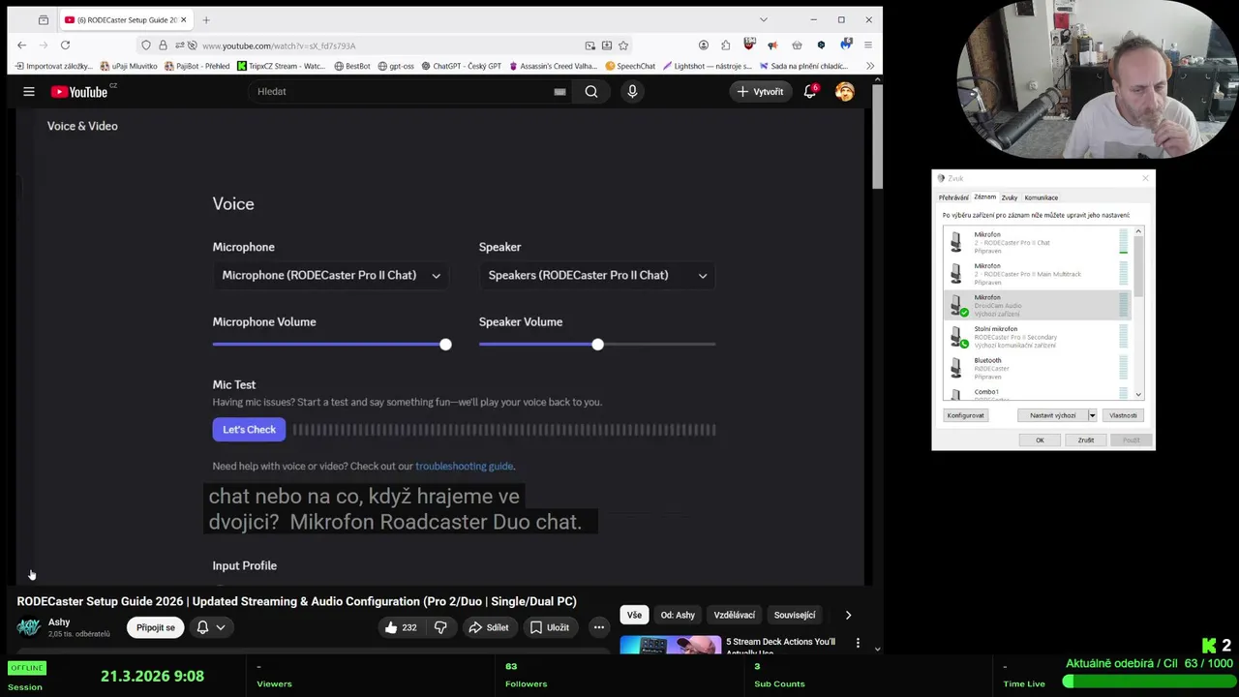
Task: Click the YouTube Hledat search field
Action: (x=402, y=91)
